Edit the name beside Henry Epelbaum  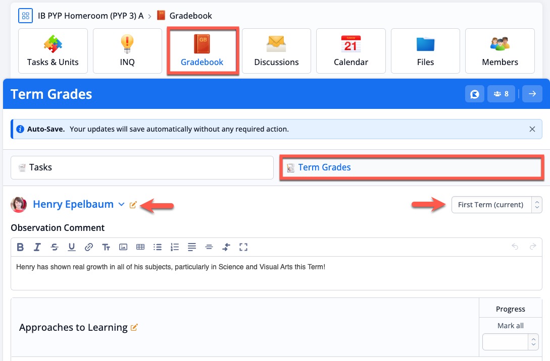click(x=133, y=204)
